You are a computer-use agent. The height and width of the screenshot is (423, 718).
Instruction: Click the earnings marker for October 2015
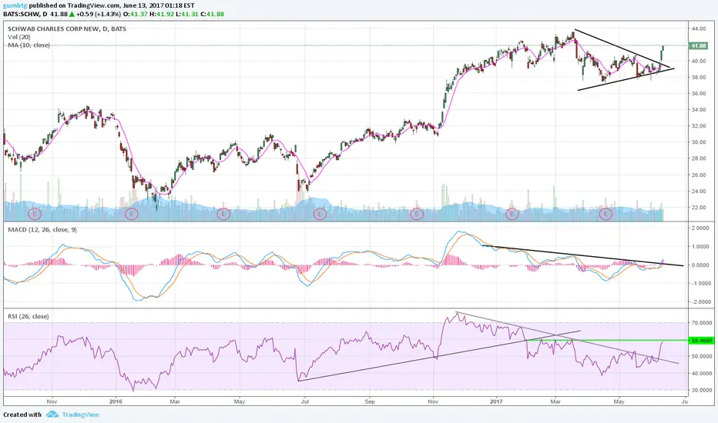coord(35,214)
